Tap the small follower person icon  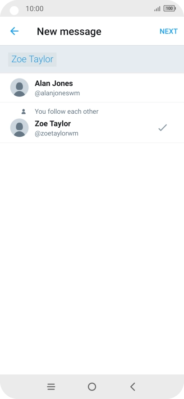(23, 111)
